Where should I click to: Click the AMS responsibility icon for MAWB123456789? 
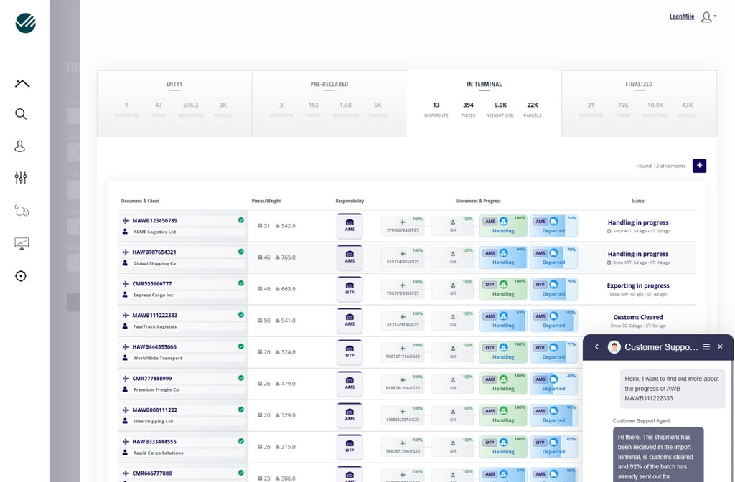point(350,226)
